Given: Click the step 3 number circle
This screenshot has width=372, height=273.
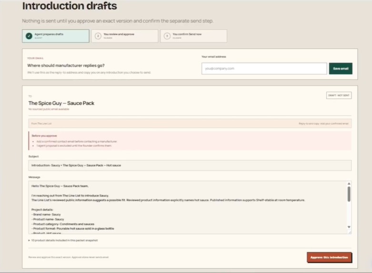Looking at the screenshot, I should coord(167,36).
